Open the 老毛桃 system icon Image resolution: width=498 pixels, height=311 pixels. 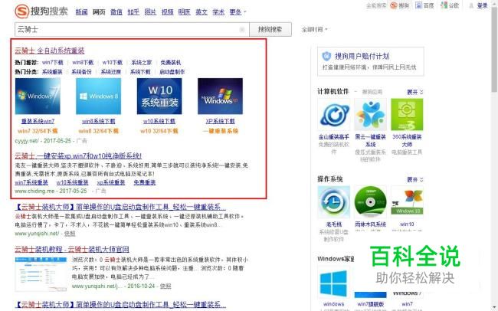[x=334, y=202]
